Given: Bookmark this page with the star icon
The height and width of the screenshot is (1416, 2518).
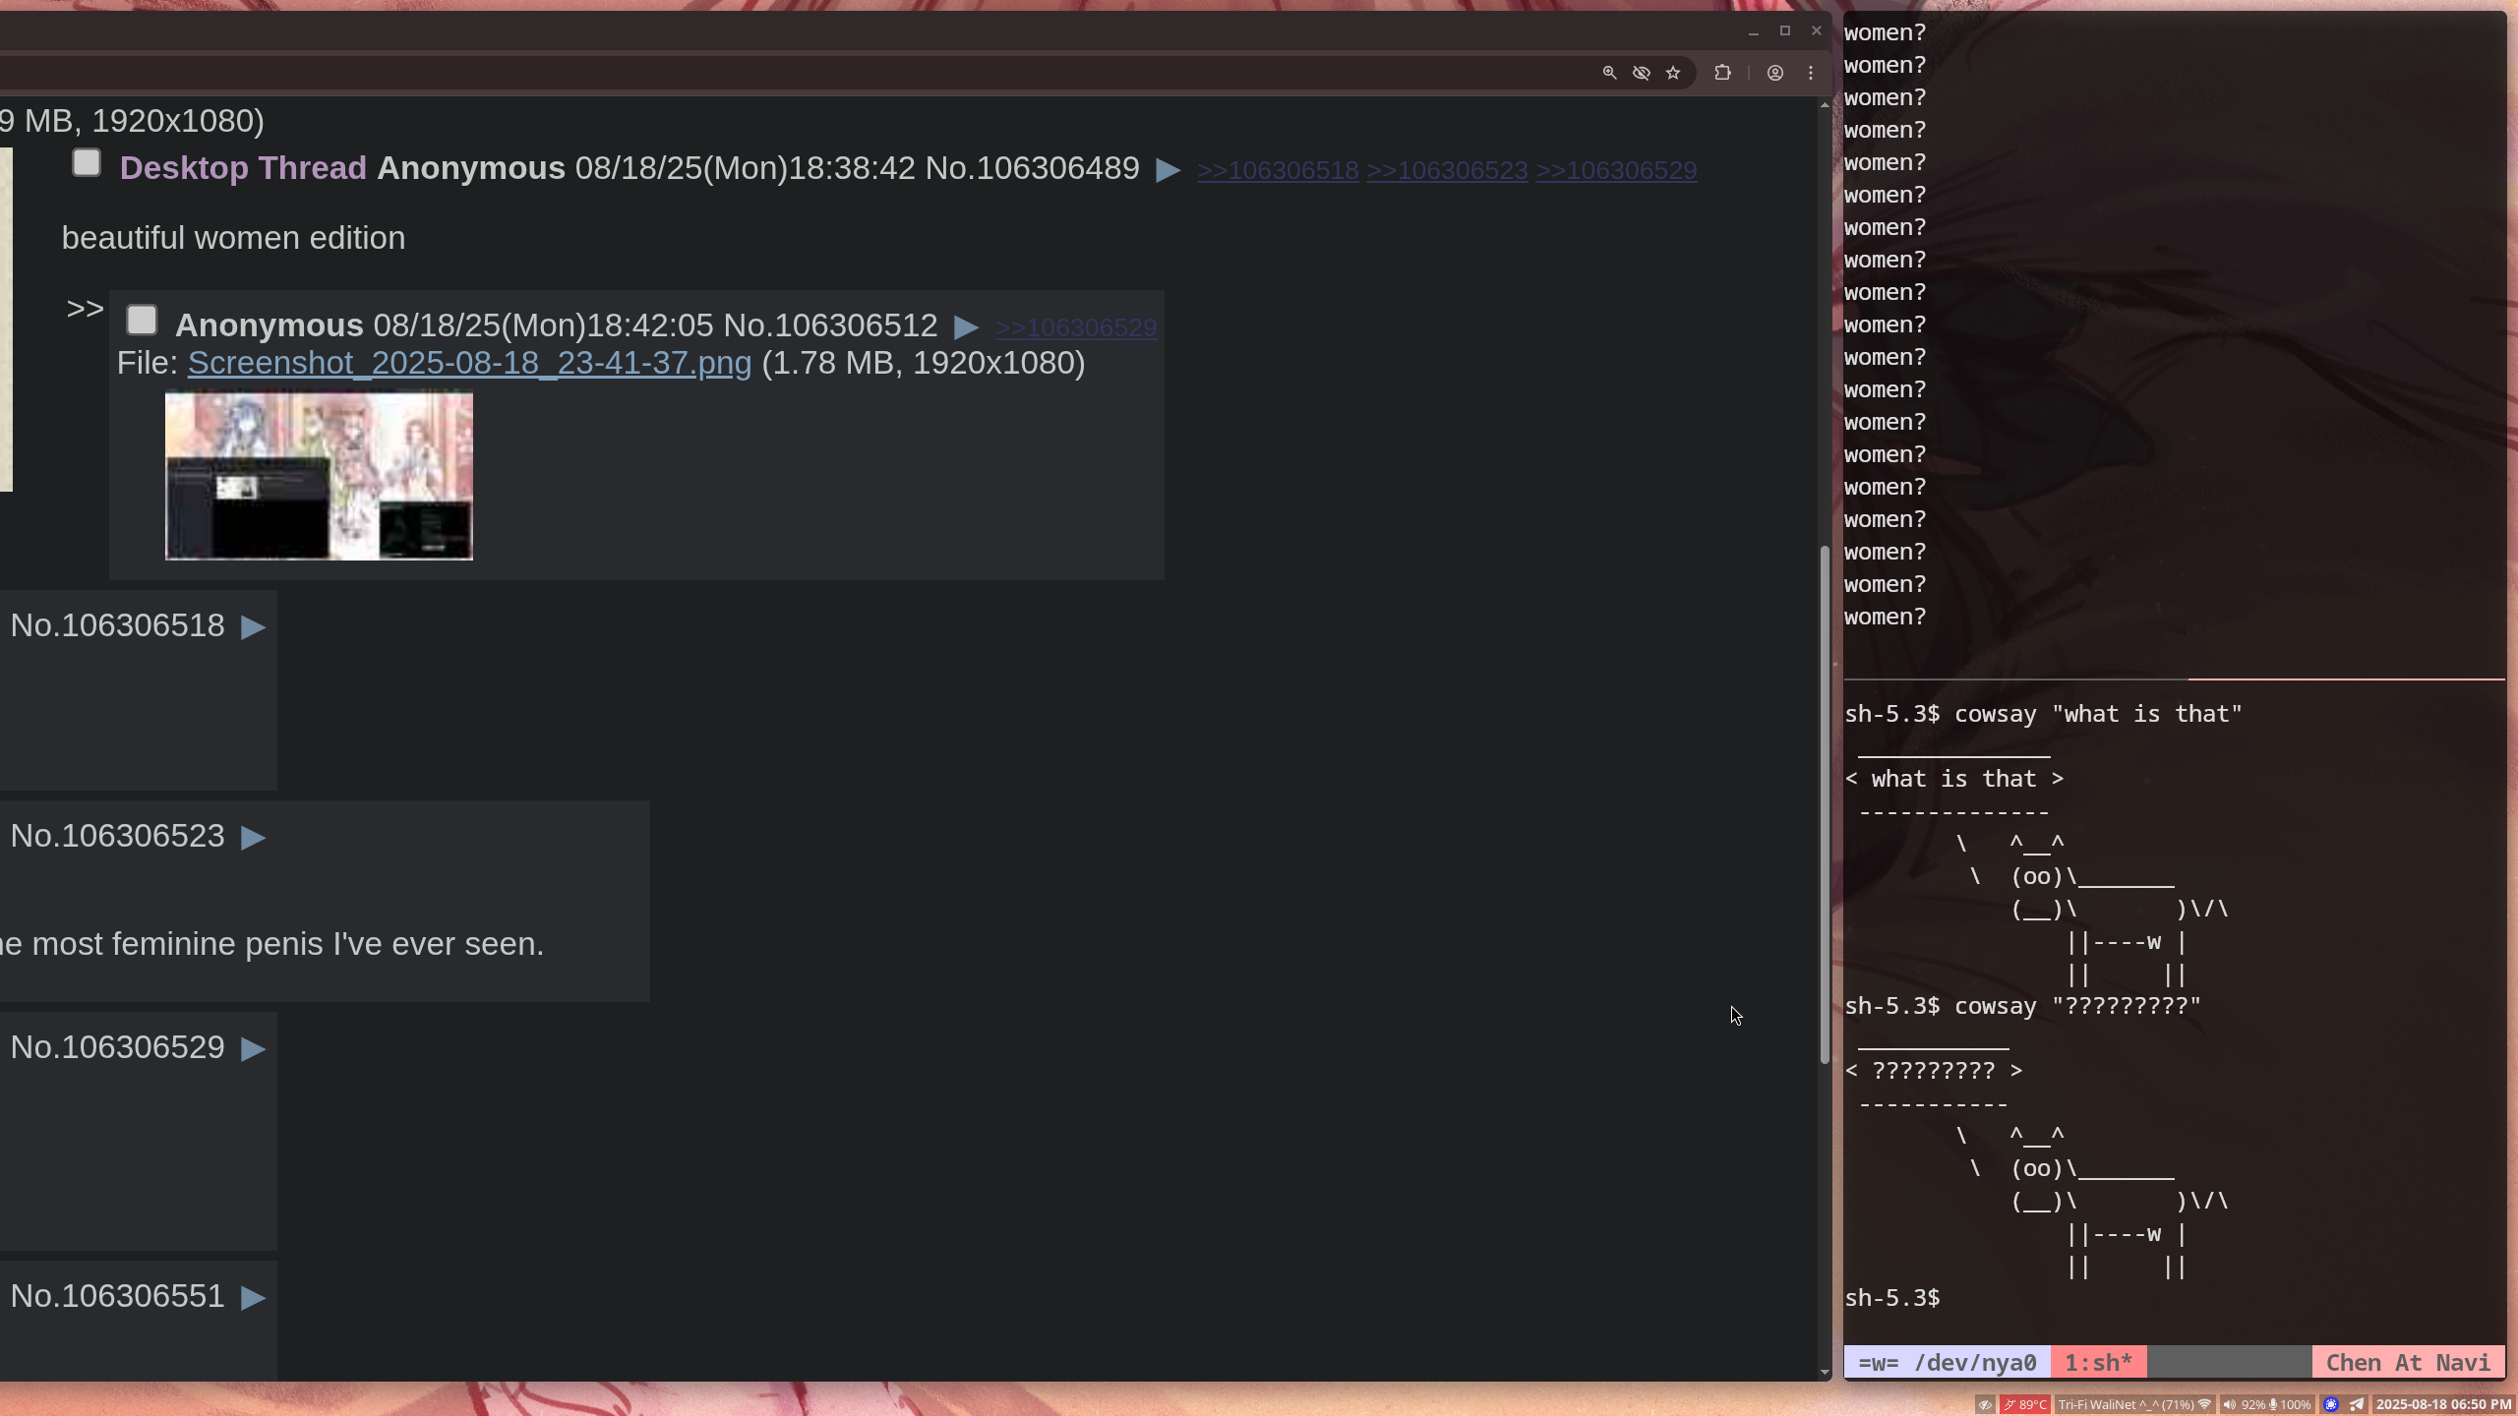Looking at the screenshot, I should tap(1673, 73).
